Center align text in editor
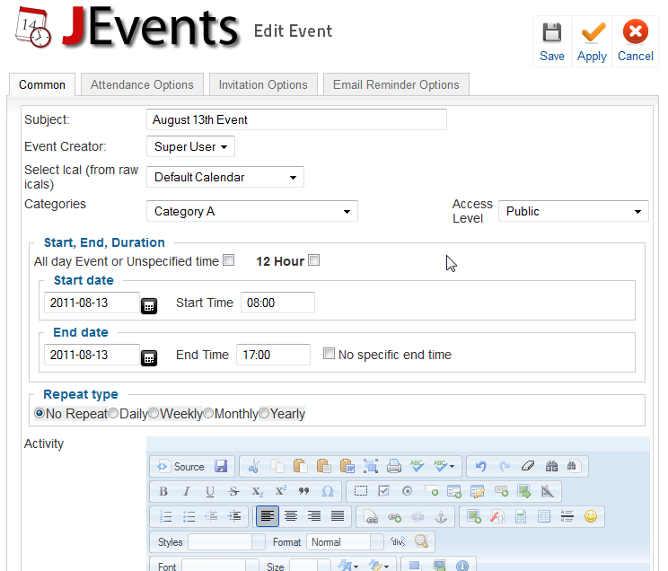Image resolution: width=668 pixels, height=571 pixels. 291,516
